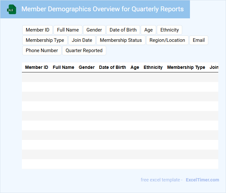Select the Date of Birth tag
The width and height of the screenshot is (226, 193).
[123, 30]
